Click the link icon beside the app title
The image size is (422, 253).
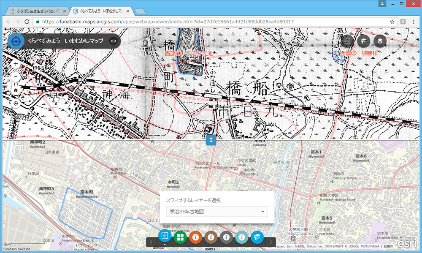coord(113,41)
